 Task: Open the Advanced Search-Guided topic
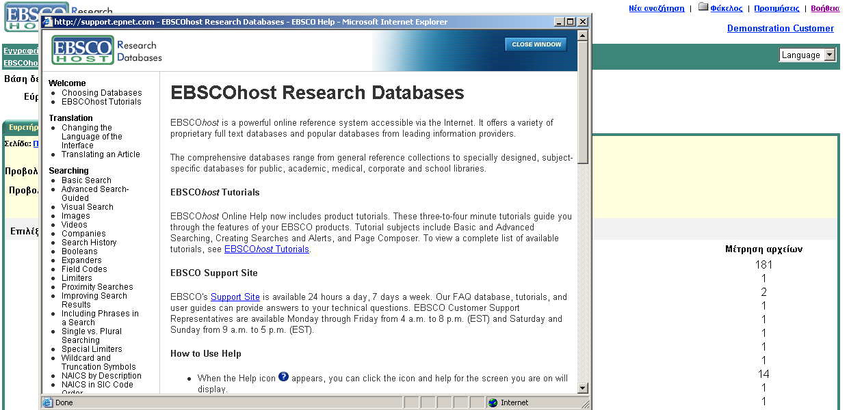(95, 193)
